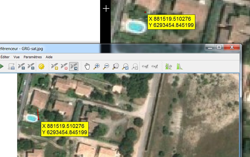250x157 pixels.
Task: Minimize the georeferencer window
Action: coord(210,47)
